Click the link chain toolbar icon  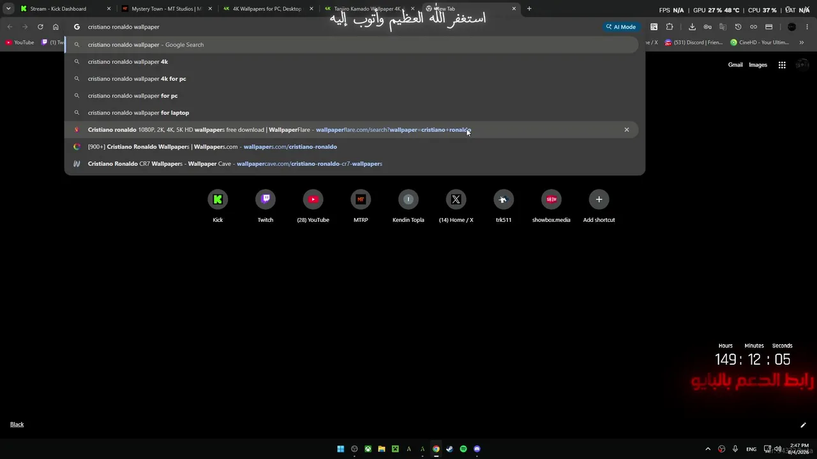click(x=753, y=27)
